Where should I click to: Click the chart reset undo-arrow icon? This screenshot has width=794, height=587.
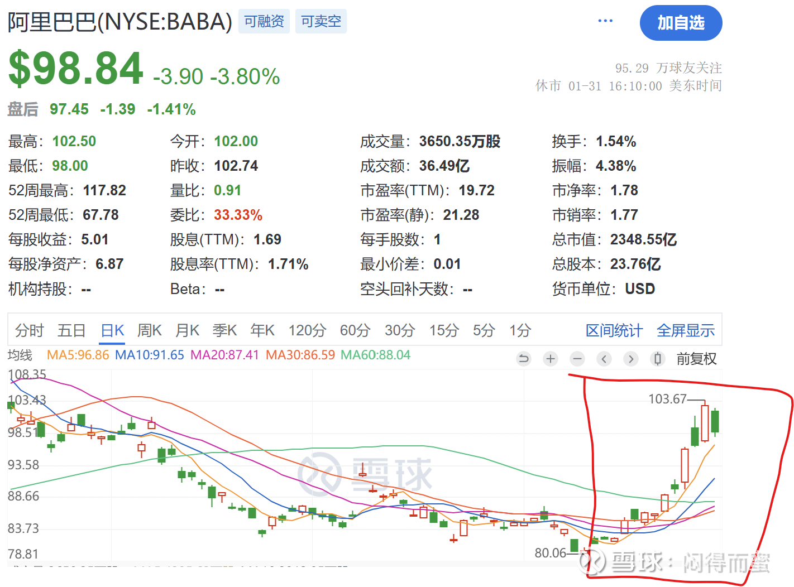(524, 359)
